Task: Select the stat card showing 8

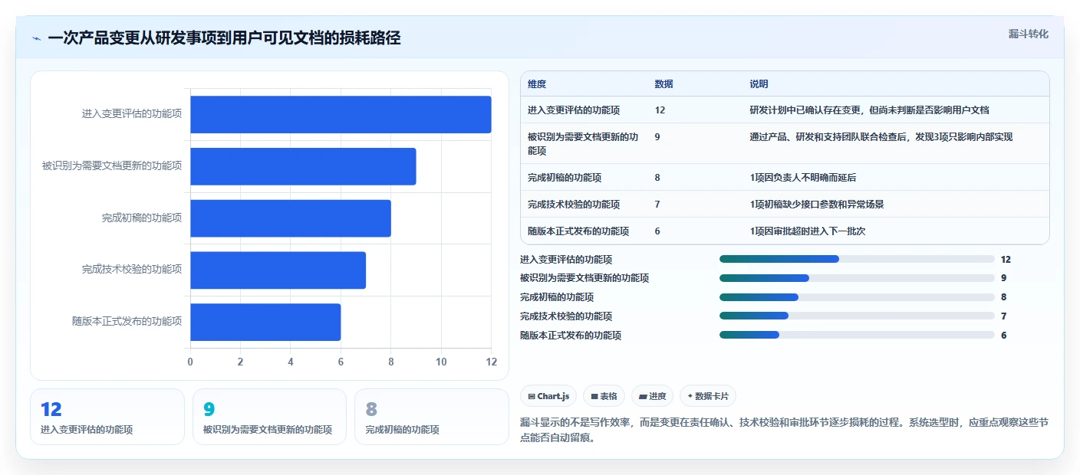Action: tap(432, 417)
